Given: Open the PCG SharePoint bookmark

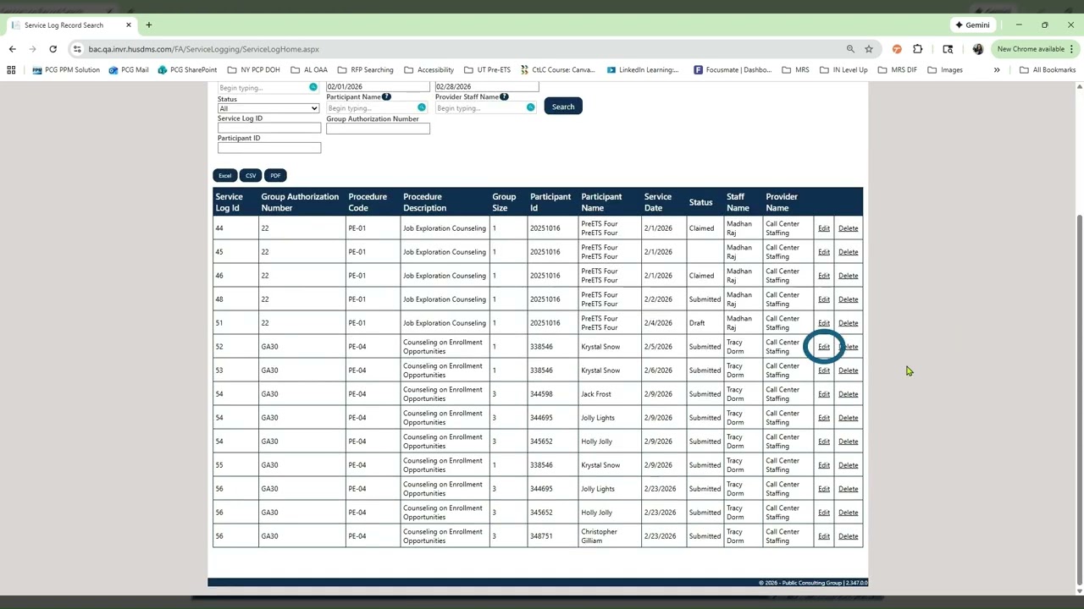Looking at the screenshot, I should 187,69.
